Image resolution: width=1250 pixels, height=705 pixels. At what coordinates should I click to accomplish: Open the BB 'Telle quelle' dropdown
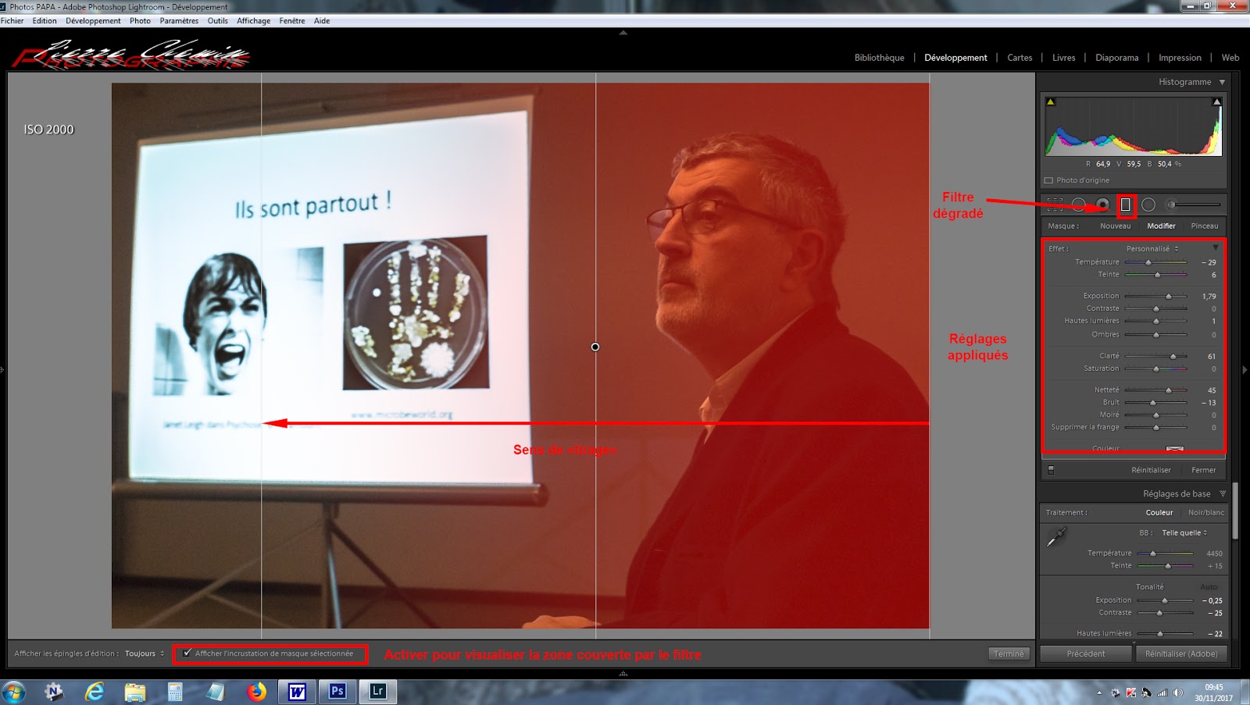click(1184, 533)
